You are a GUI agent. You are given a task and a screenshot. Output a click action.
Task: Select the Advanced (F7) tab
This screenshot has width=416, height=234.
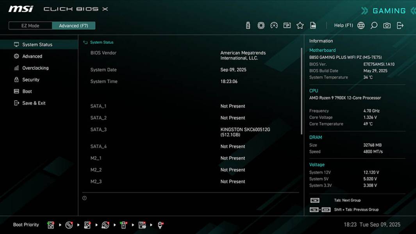[74, 25]
